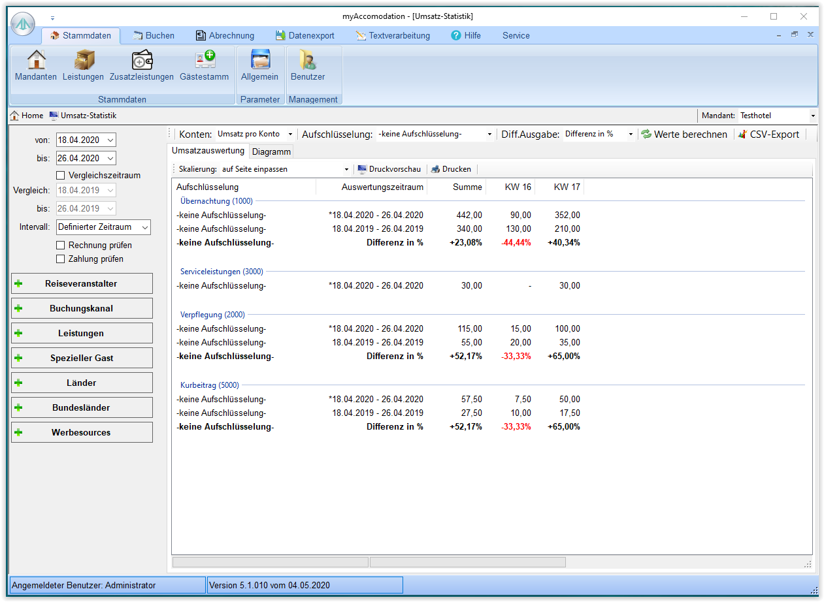Screen dimensions: 824x602
Task: Click the Drucken button
Action: pos(451,169)
